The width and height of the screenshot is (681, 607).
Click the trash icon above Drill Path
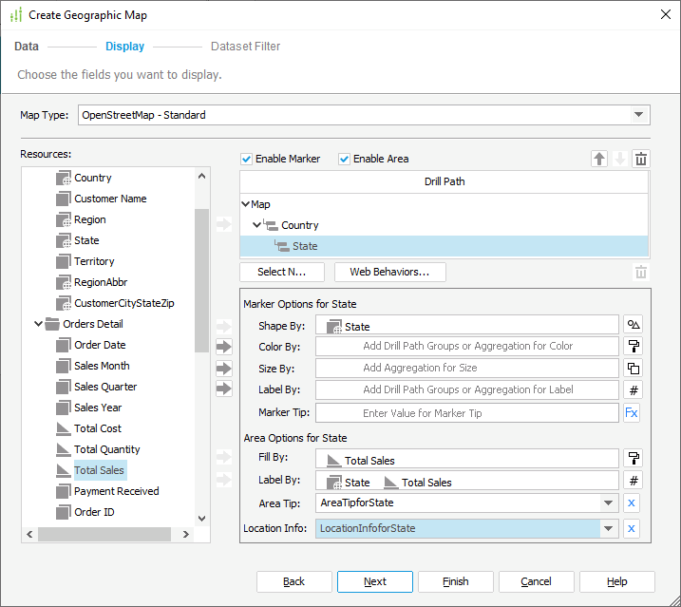pos(641,160)
